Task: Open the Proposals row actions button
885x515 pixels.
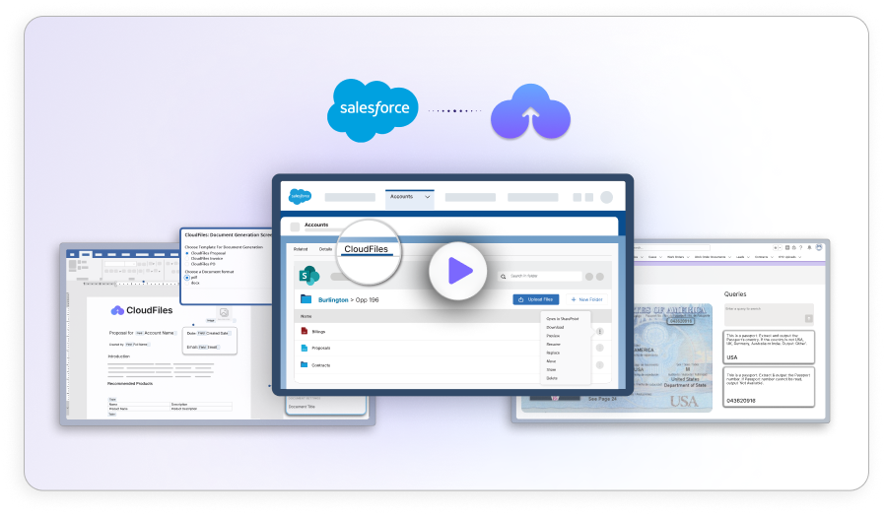Action: point(600,348)
